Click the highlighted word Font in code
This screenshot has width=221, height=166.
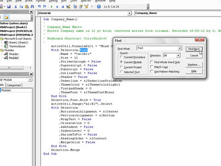tap(84, 50)
